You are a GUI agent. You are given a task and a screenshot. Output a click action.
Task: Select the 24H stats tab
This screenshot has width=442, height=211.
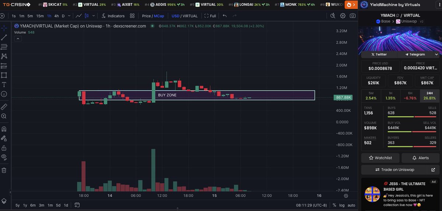point(430,96)
